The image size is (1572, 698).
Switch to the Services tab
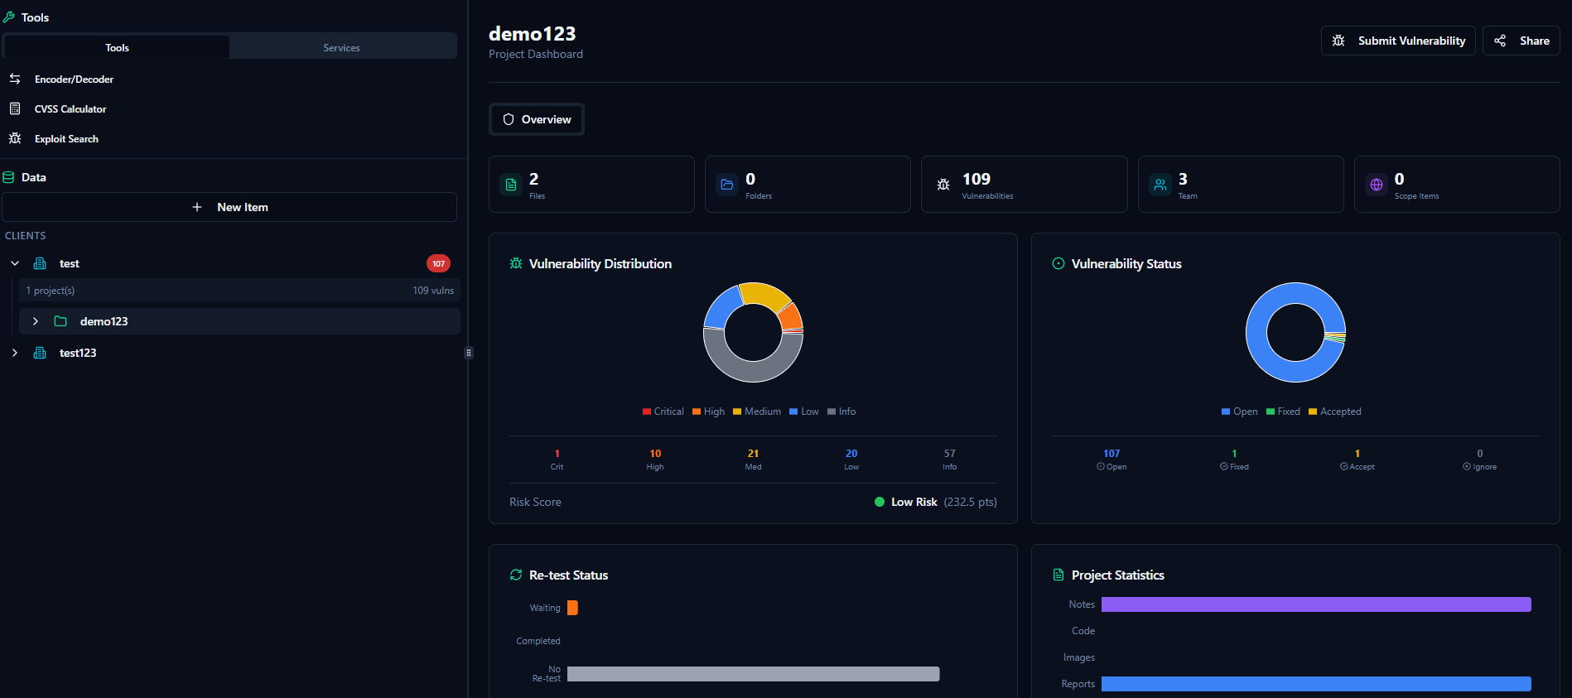(x=341, y=47)
